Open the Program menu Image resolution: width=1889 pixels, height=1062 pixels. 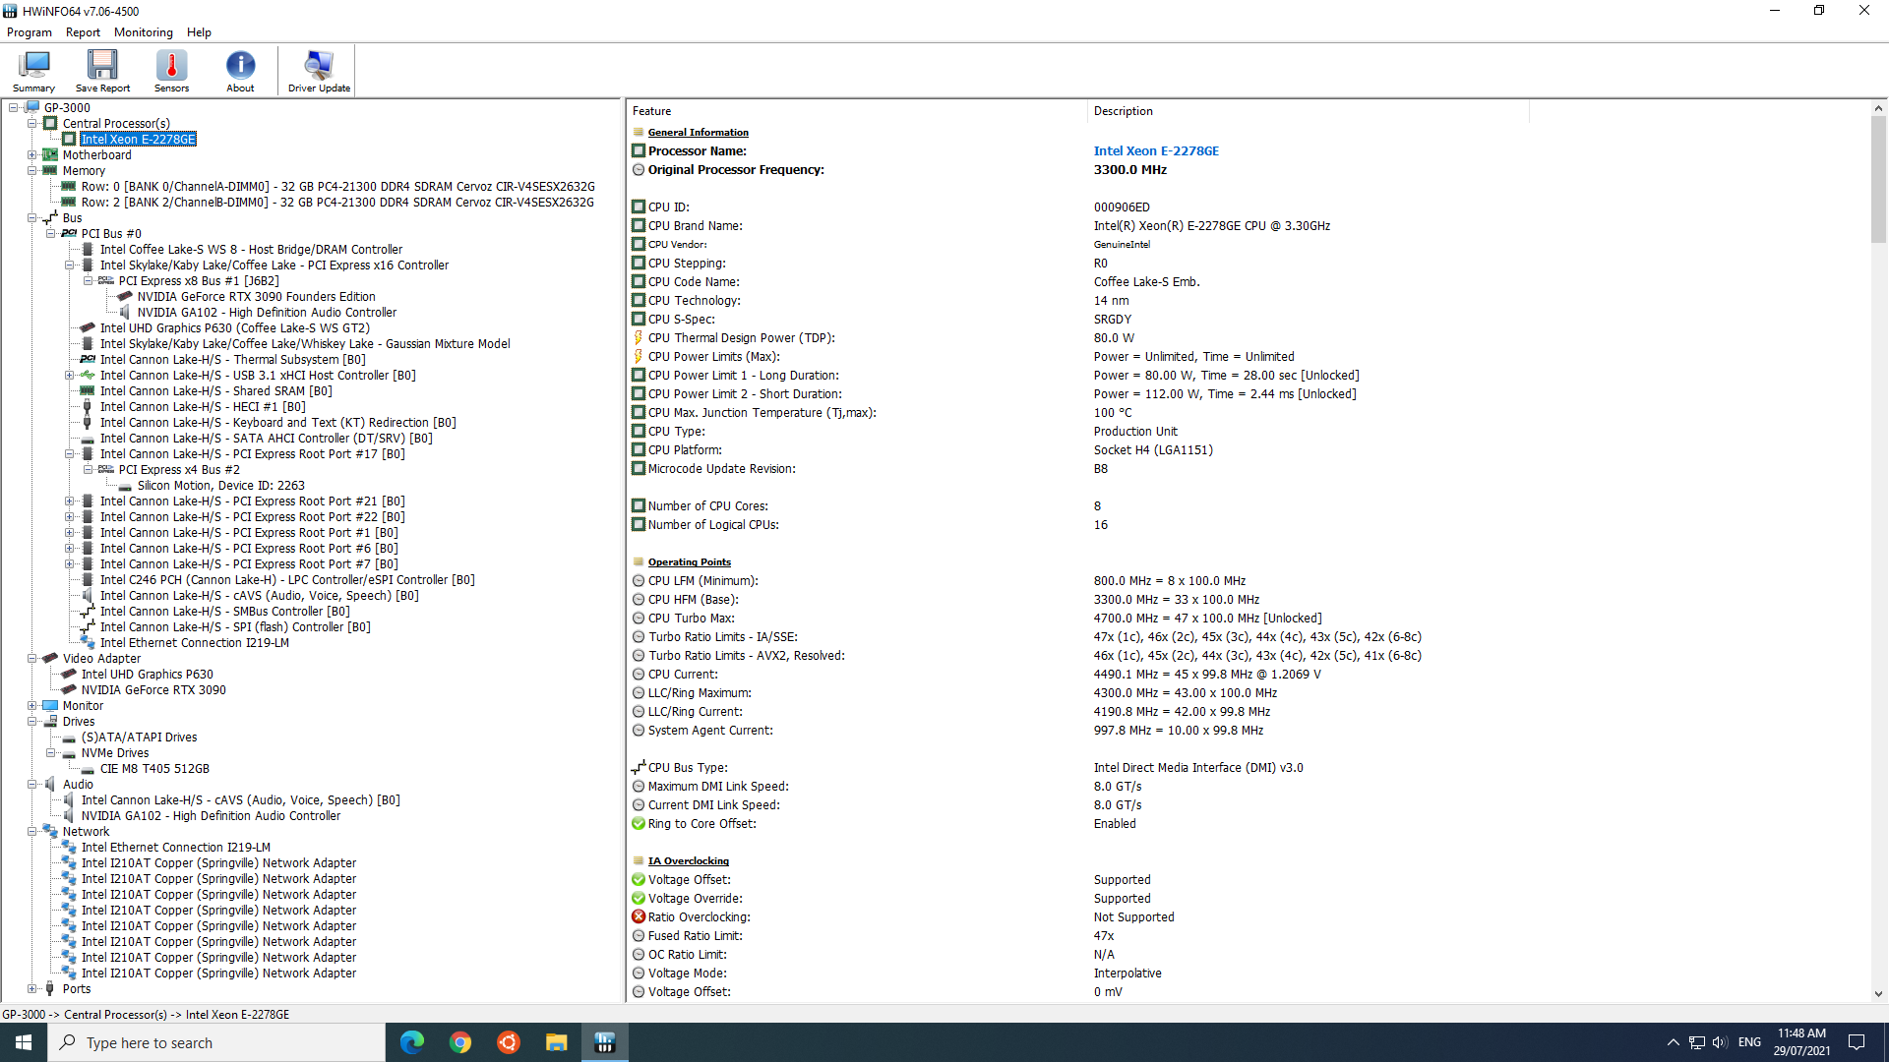pyautogui.click(x=30, y=32)
